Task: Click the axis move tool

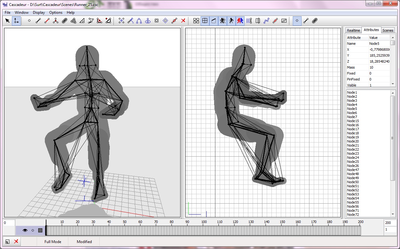Action: (x=16, y=21)
